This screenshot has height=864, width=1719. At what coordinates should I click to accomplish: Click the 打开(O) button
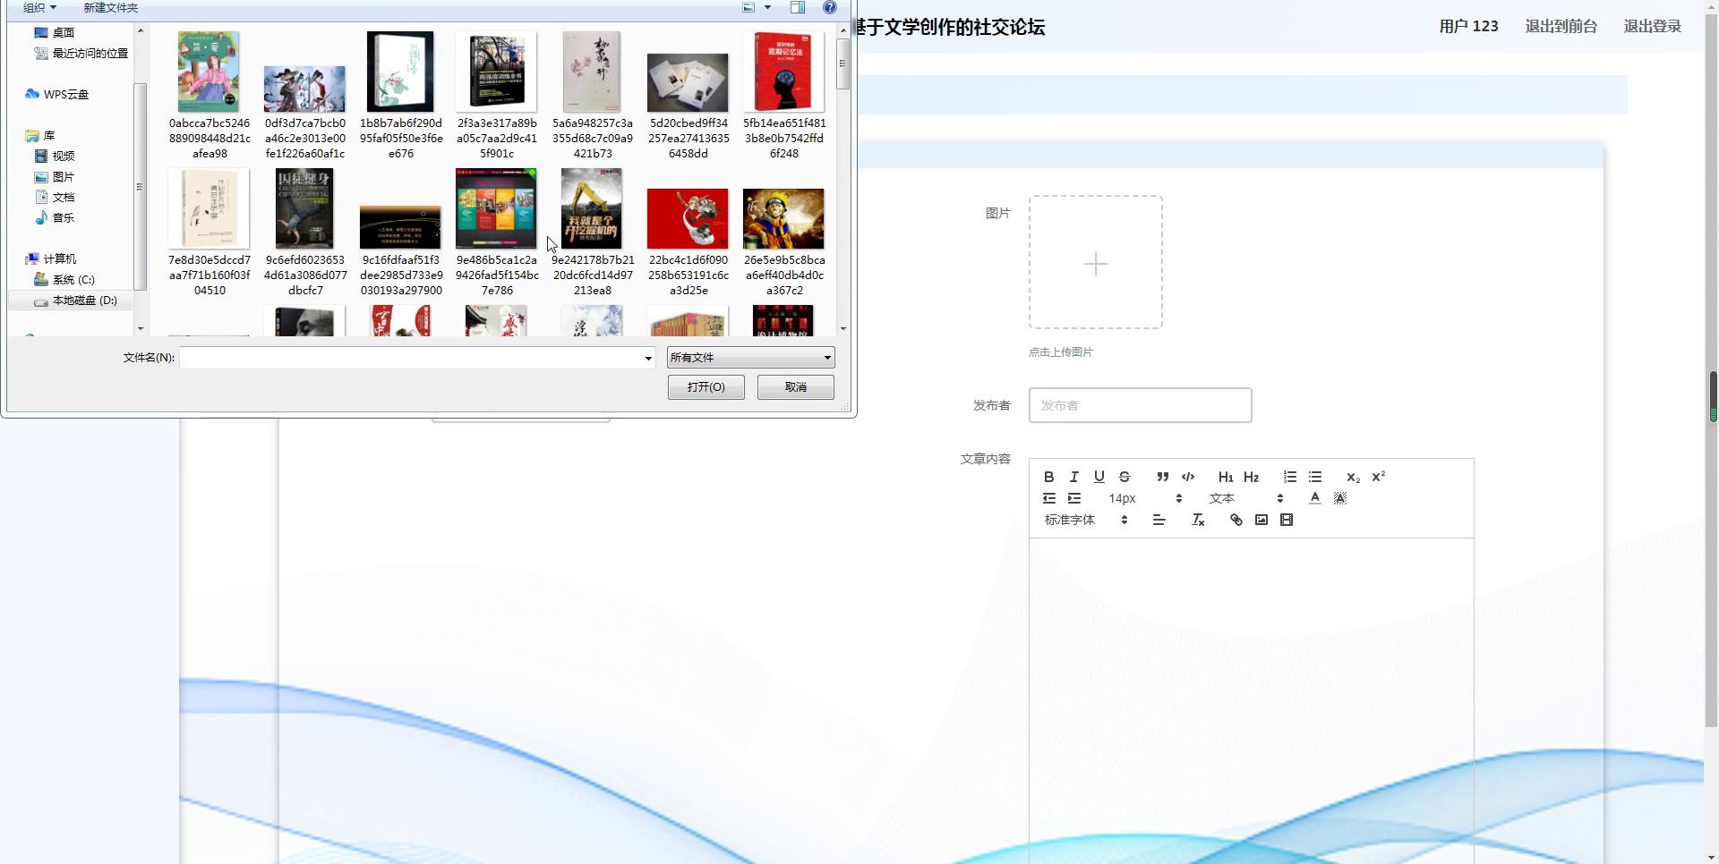[706, 387]
